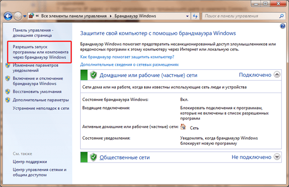This screenshot has height=187, width=289.
Task: Click the magnifier search icon
Action: [x=282, y=16]
